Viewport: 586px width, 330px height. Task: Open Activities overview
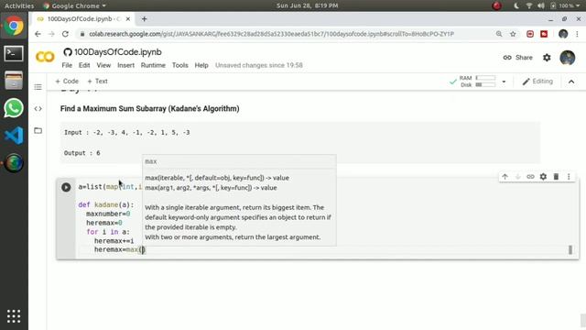click(x=19, y=5)
